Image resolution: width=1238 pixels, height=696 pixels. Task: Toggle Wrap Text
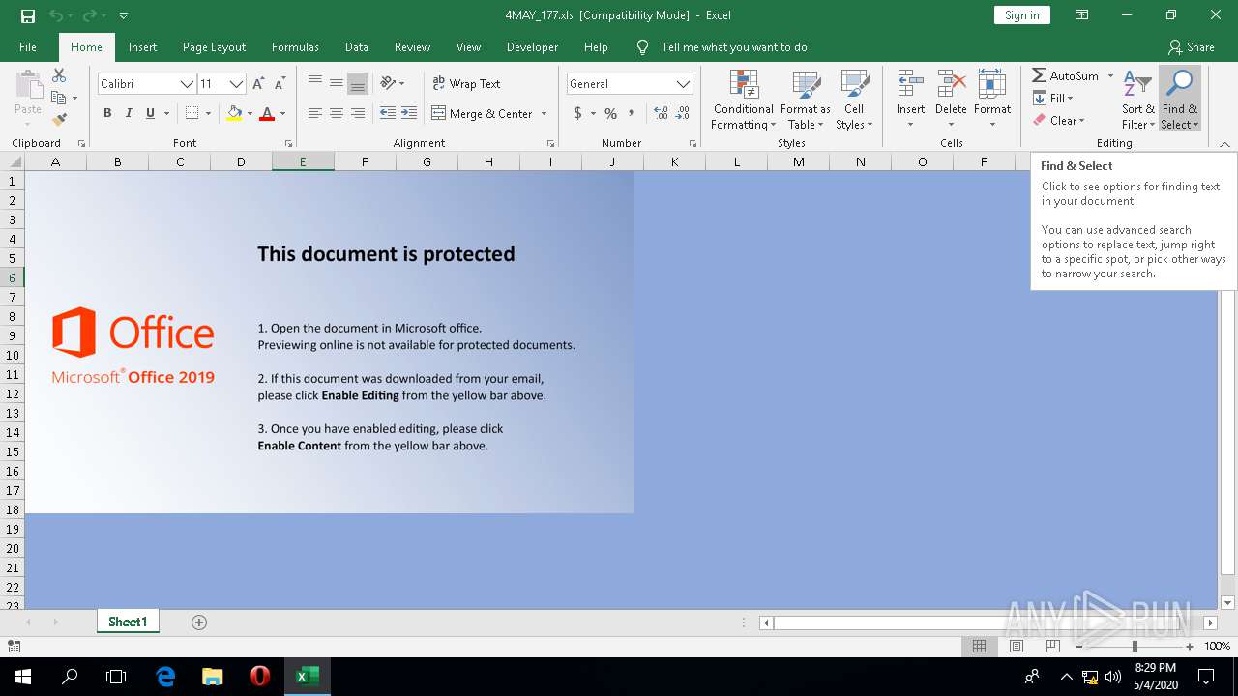[x=466, y=83]
